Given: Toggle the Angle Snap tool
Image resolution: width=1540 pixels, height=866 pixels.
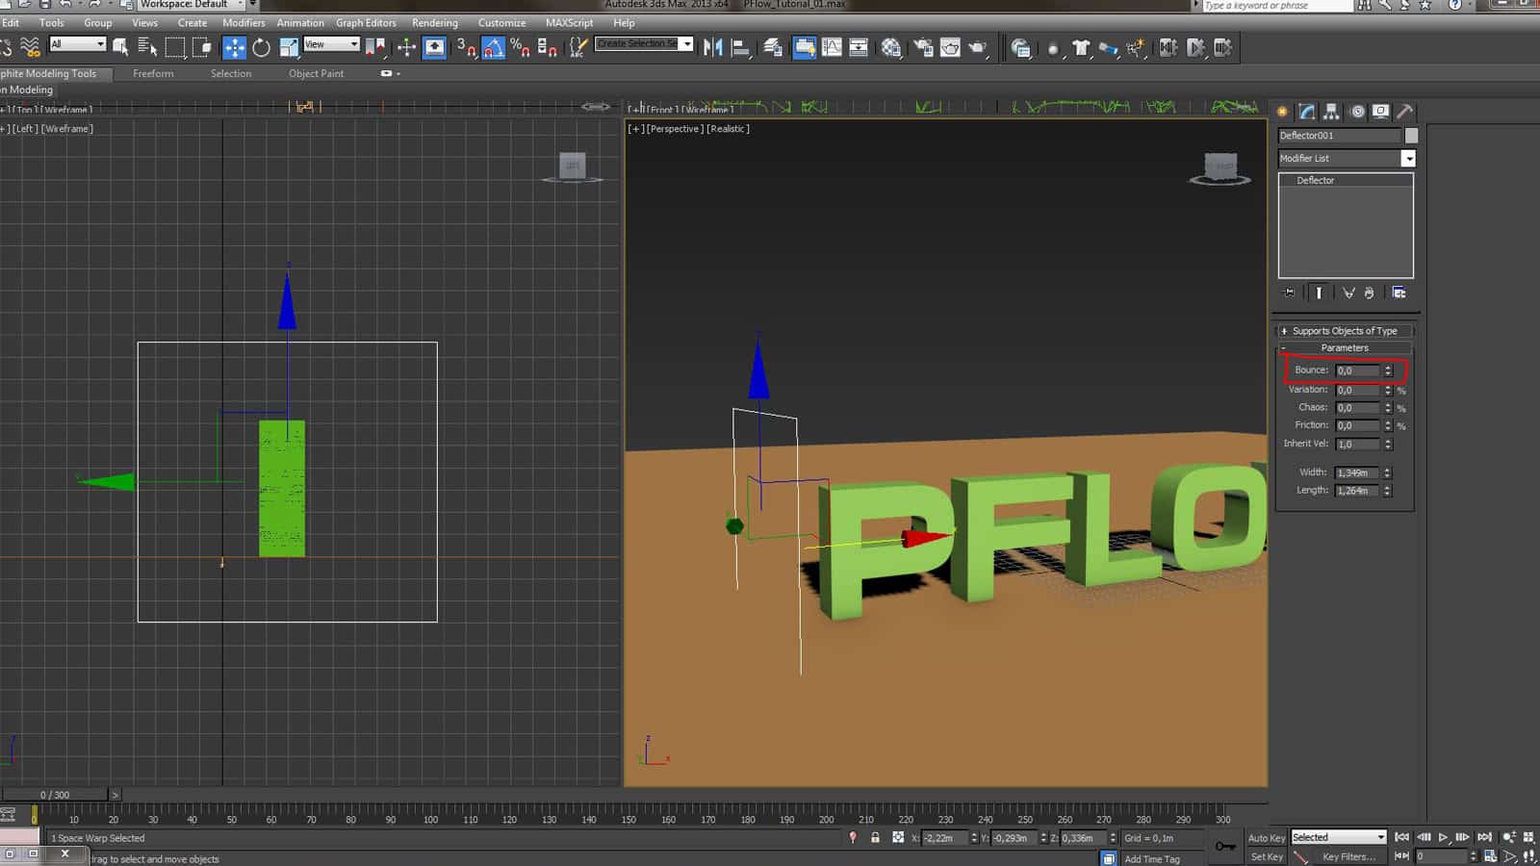Looking at the screenshot, I should click(493, 48).
